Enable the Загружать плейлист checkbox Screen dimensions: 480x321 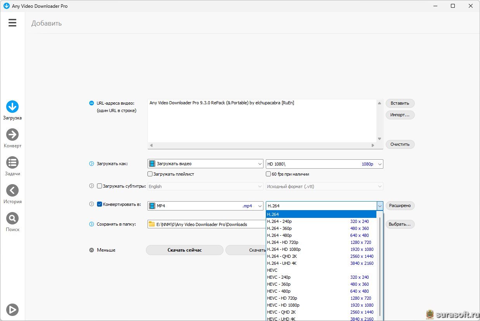150,174
